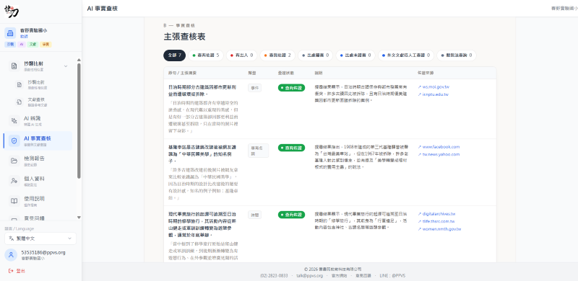The width and height of the screenshot is (578, 281).
Task: Click the 主張查核表 heading
Action: 184,37
